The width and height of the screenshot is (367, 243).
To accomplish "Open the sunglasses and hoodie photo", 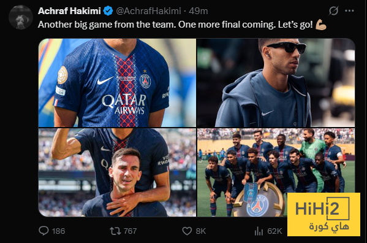I will (x=276, y=83).
